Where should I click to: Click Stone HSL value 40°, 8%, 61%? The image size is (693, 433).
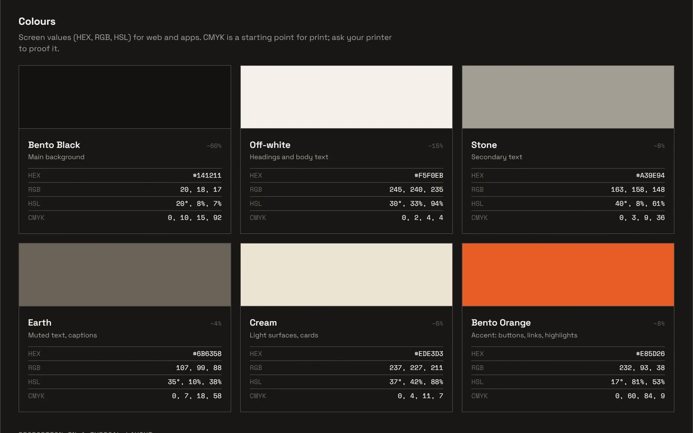[x=640, y=204]
